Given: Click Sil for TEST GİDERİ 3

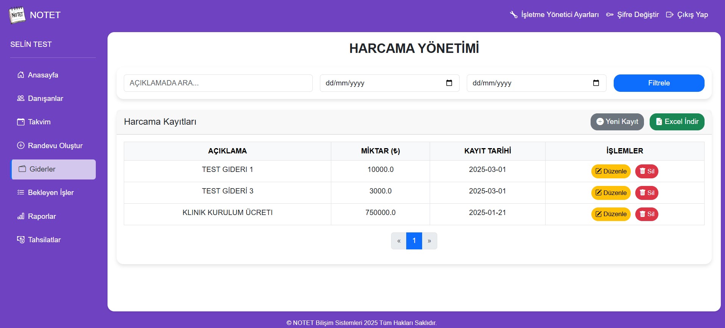Looking at the screenshot, I should pyautogui.click(x=647, y=193).
